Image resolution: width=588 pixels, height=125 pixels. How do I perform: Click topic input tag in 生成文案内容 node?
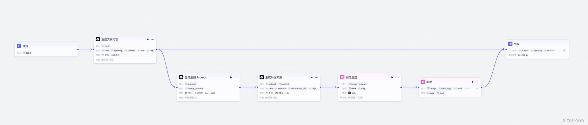106,46
